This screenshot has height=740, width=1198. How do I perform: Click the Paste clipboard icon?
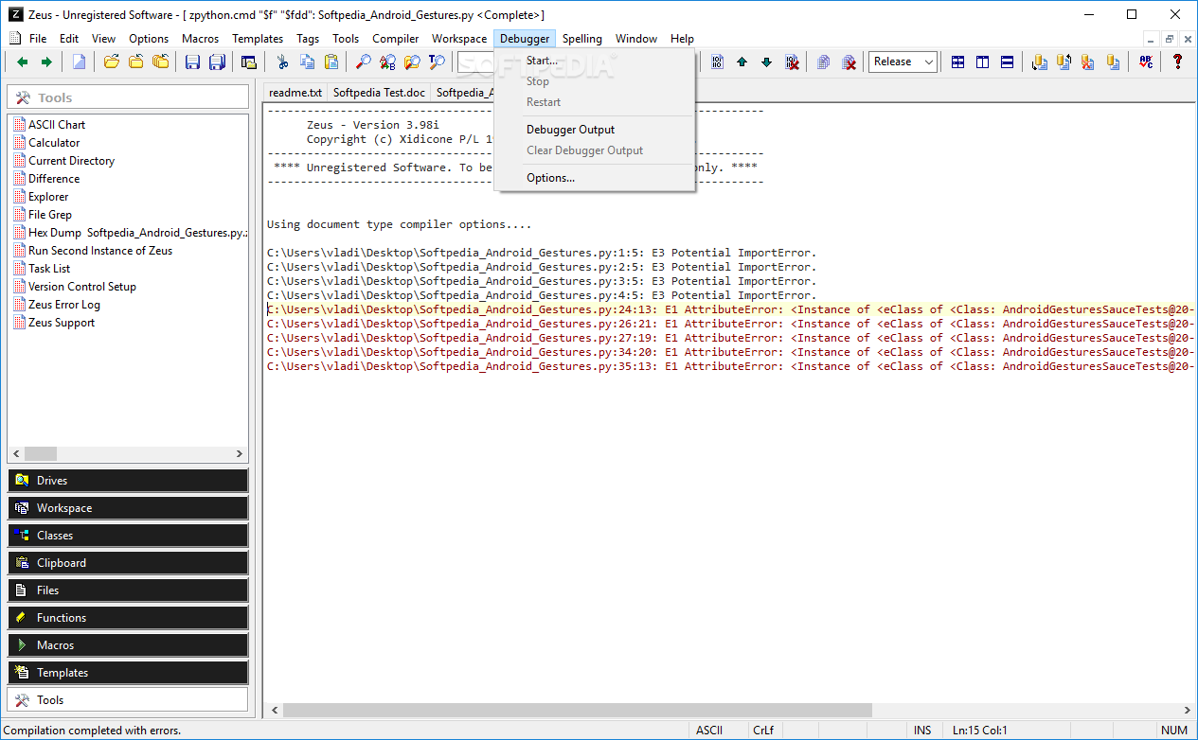click(331, 62)
